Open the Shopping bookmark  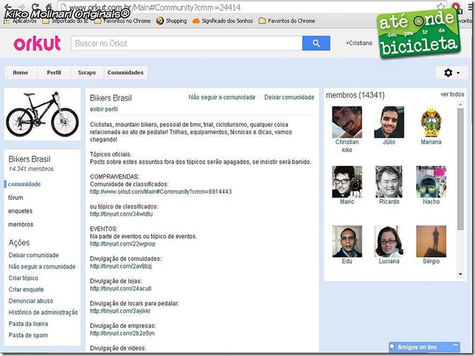tap(171, 21)
